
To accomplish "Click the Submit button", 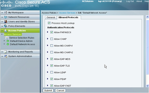I will click(x=48, y=91).
